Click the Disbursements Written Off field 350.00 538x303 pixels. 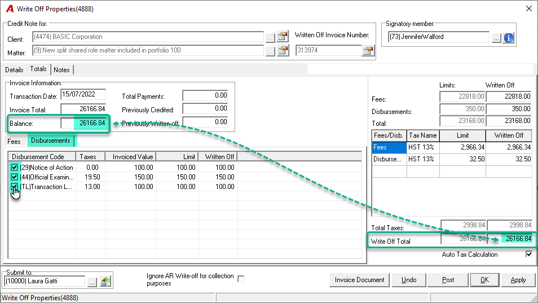[509, 109]
